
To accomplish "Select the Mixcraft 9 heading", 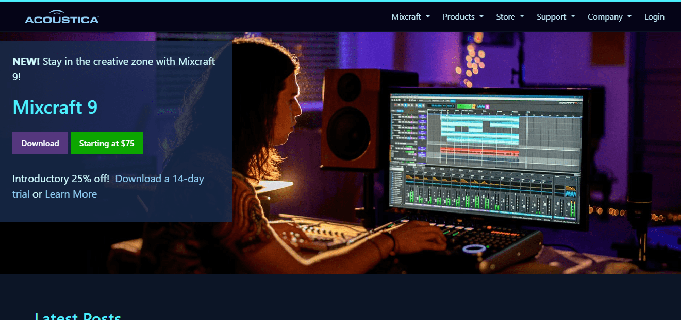I will [55, 107].
